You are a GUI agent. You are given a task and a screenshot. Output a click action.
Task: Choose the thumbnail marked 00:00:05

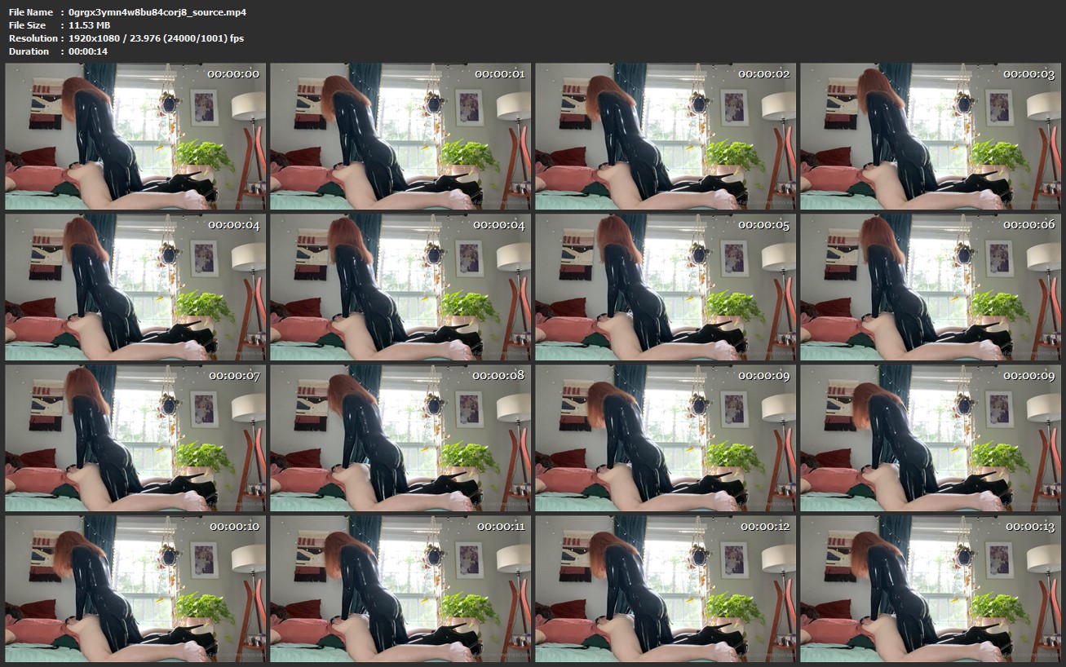pos(666,287)
